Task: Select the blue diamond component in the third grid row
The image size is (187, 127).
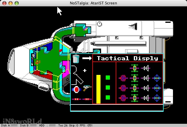Action: (x=157, y=88)
